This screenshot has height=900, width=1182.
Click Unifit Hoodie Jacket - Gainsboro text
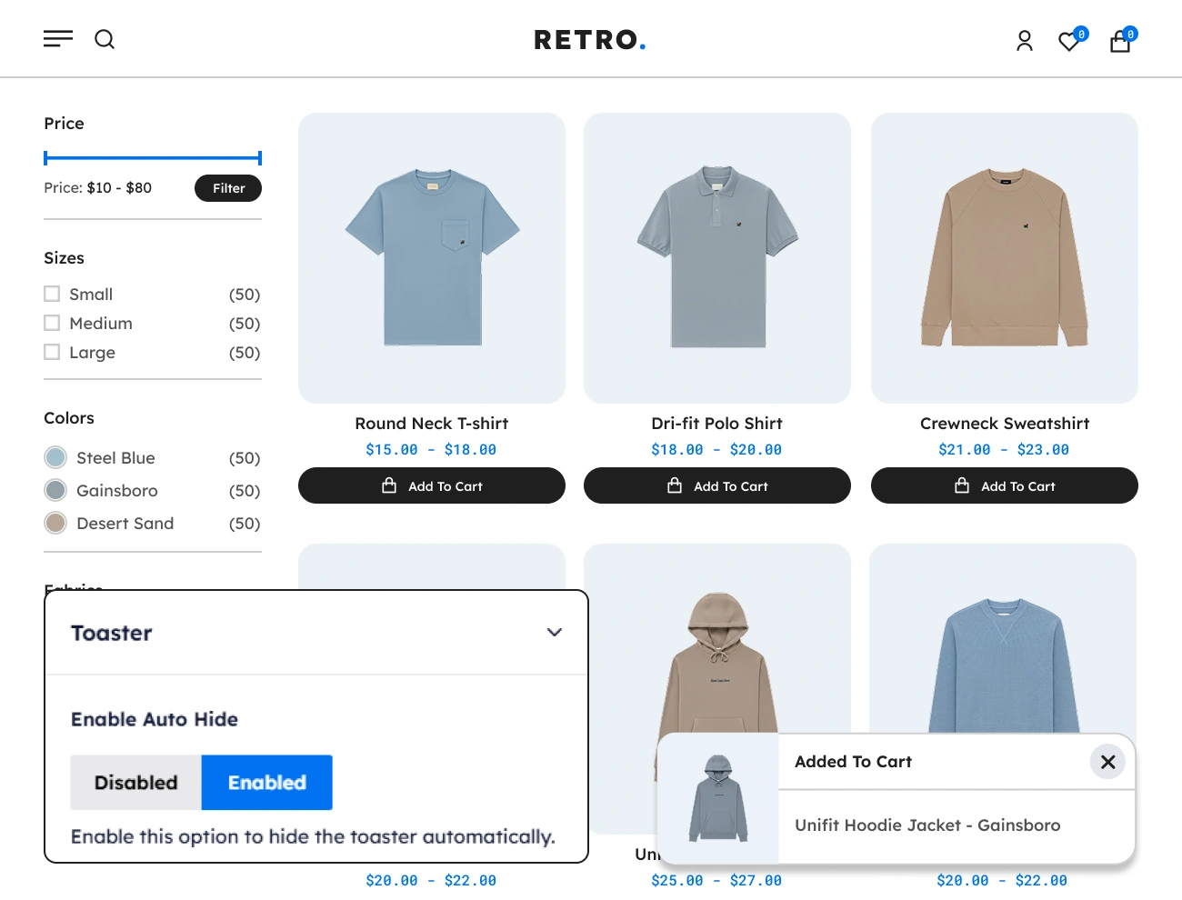click(x=927, y=825)
